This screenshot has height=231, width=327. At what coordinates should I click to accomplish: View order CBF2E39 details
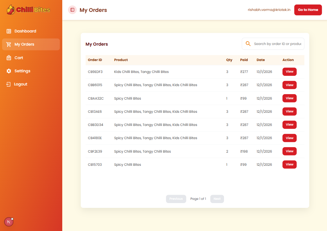[x=289, y=151]
